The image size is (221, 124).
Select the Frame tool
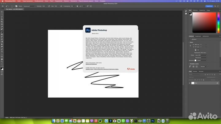click(2, 24)
